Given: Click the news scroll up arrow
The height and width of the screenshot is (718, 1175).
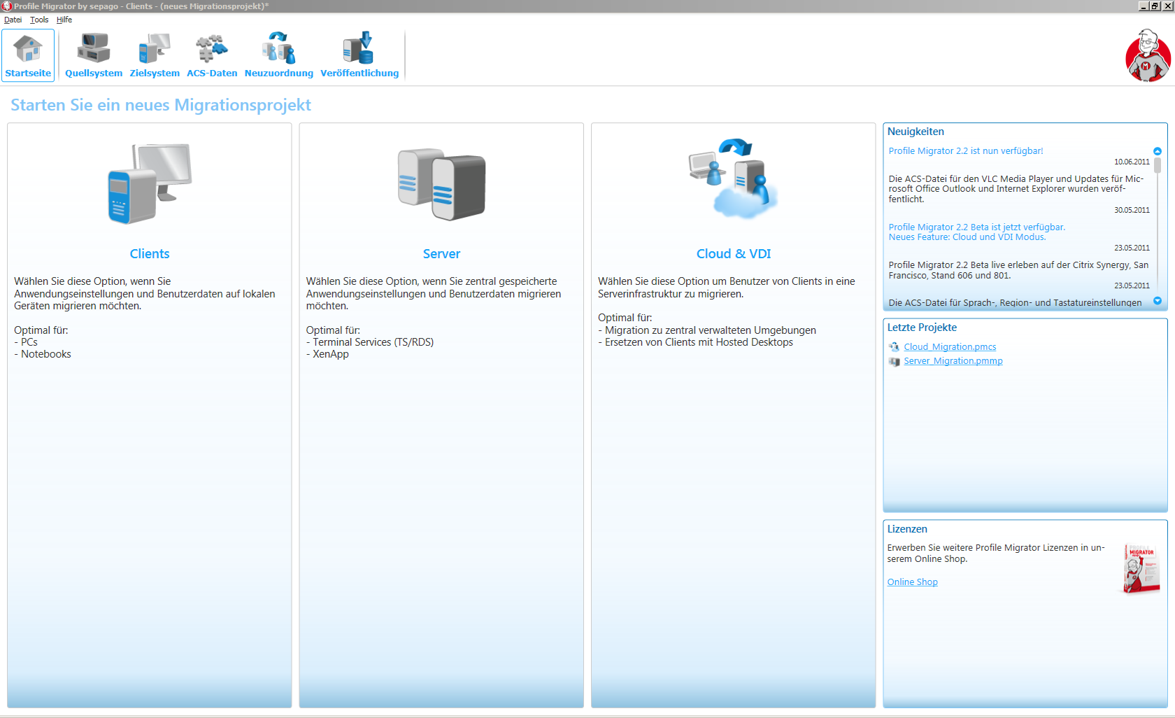Looking at the screenshot, I should [1158, 151].
